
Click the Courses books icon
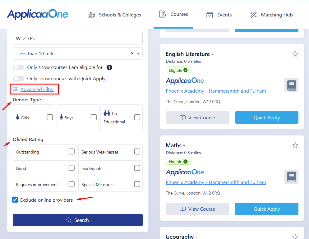[x=162, y=14]
